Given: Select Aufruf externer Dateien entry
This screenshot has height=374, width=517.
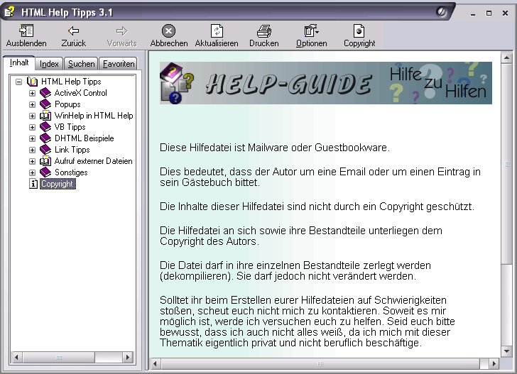Looking at the screenshot, I should (93, 161).
